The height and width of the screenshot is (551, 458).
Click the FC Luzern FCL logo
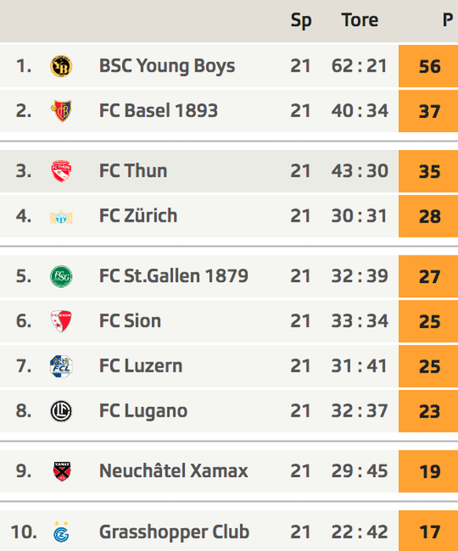point(61,366)
